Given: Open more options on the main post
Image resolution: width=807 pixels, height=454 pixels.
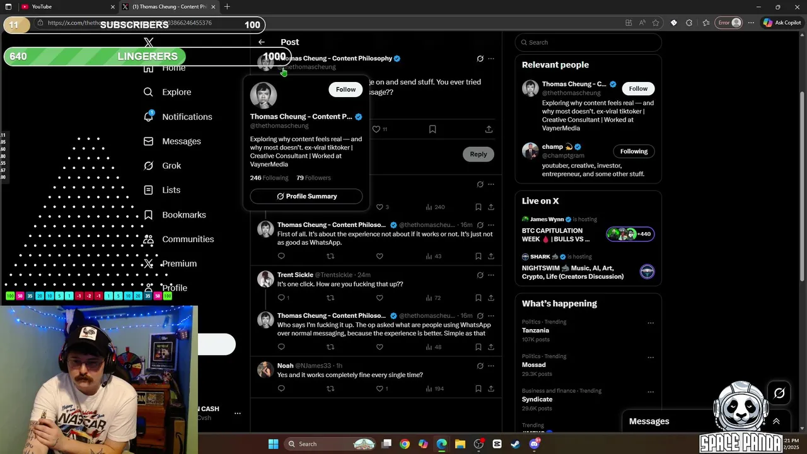Looking at the screenshot, I should 491,59.
